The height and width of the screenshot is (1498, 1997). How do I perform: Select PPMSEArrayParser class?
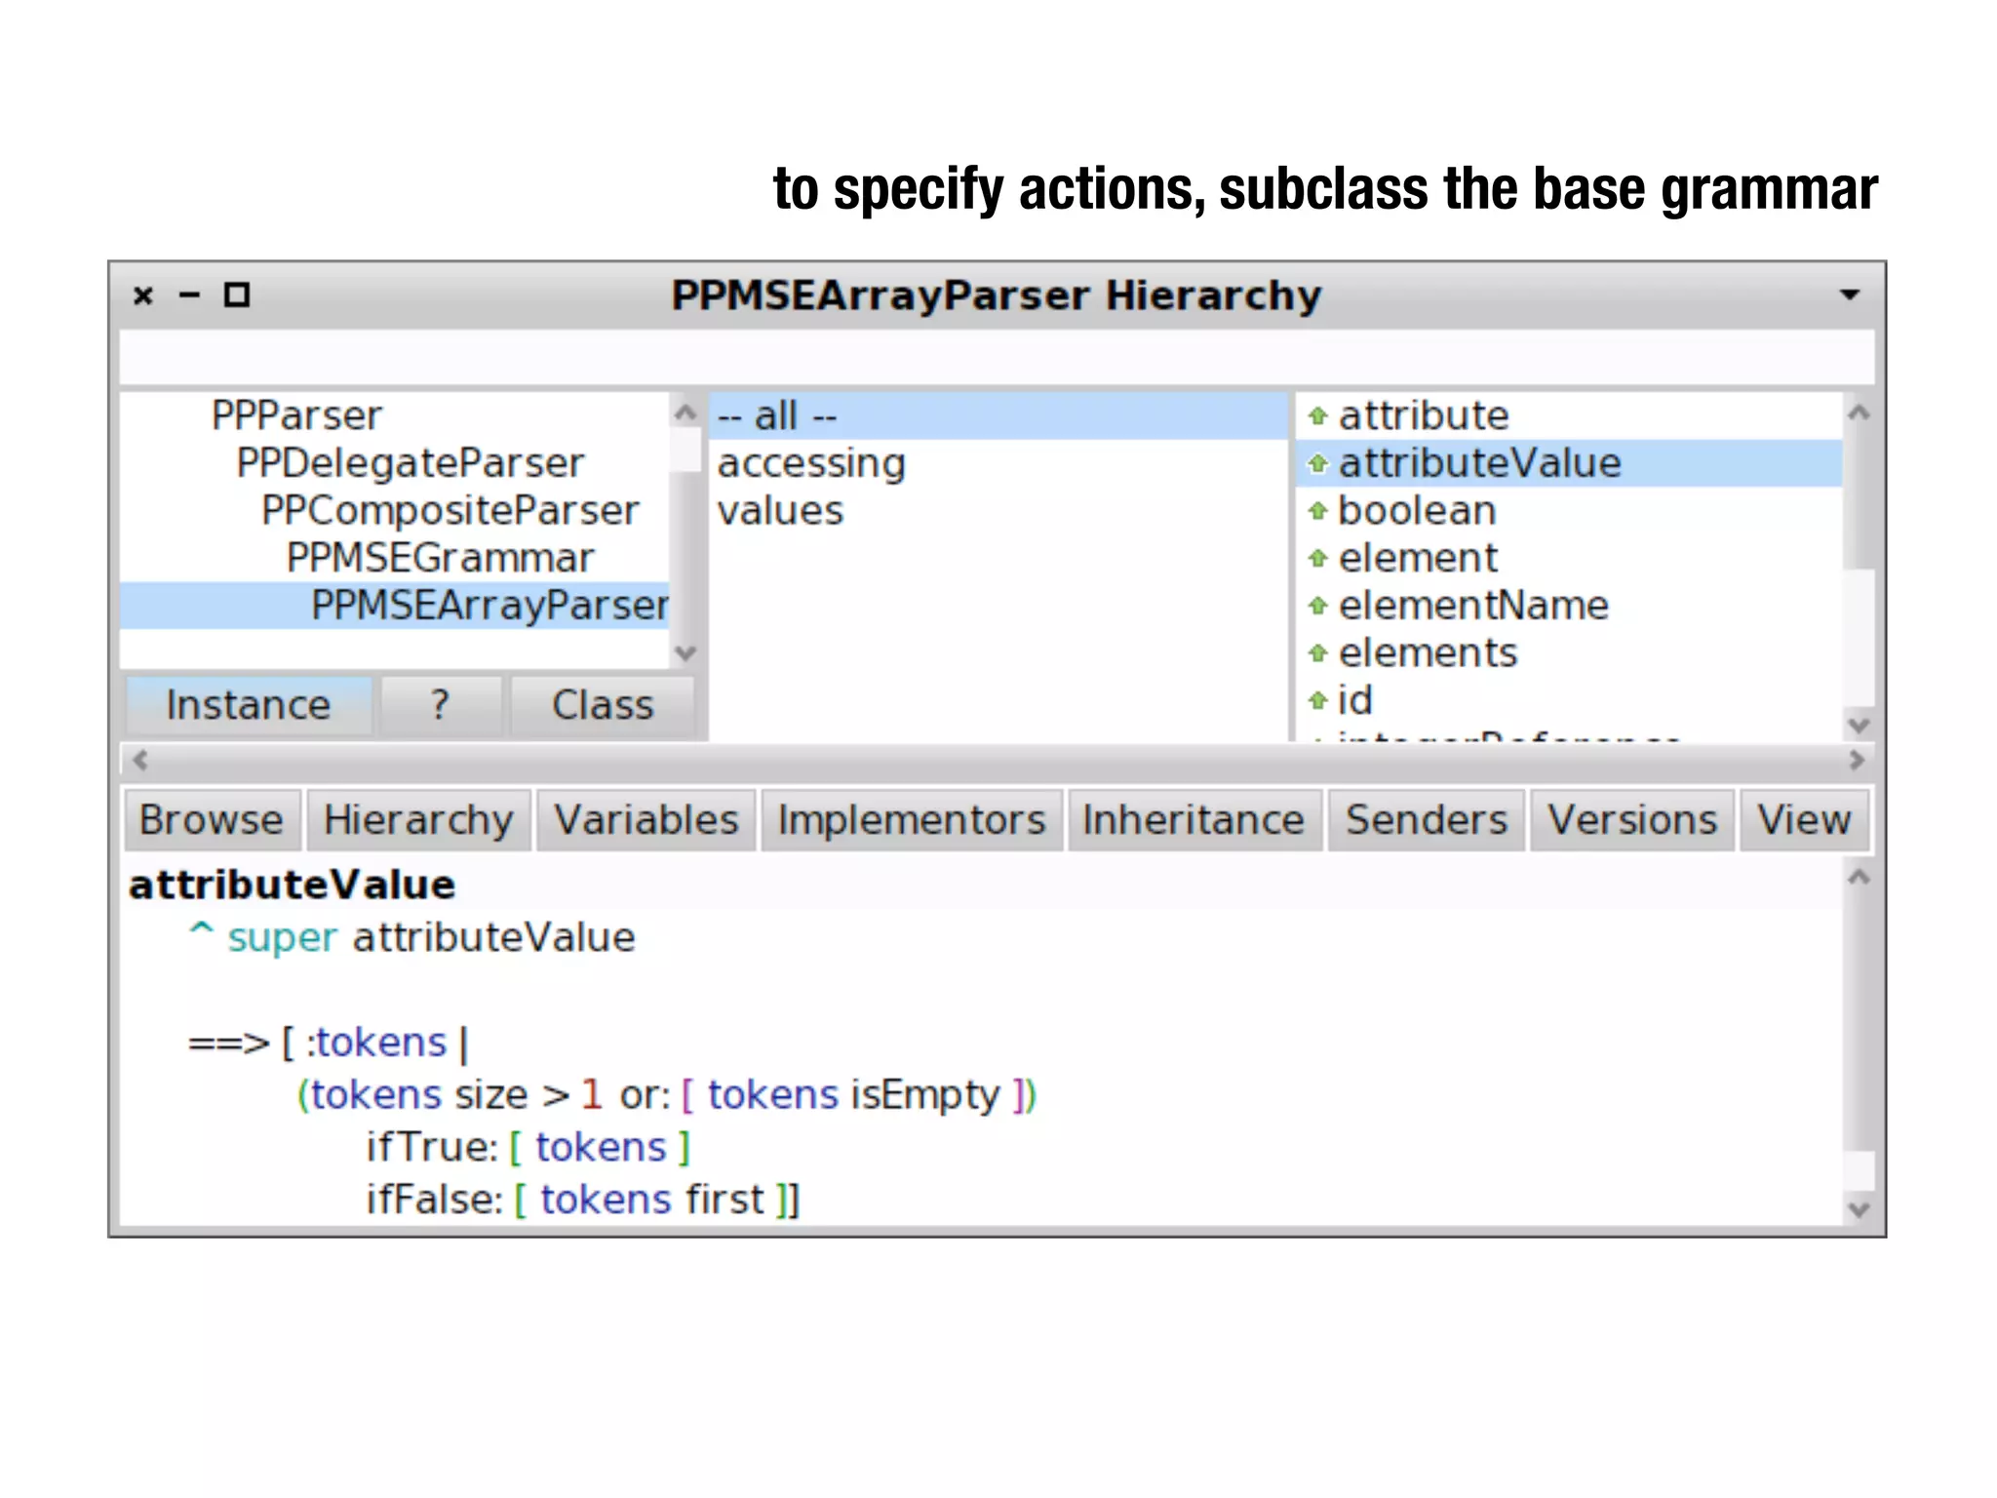395,606
